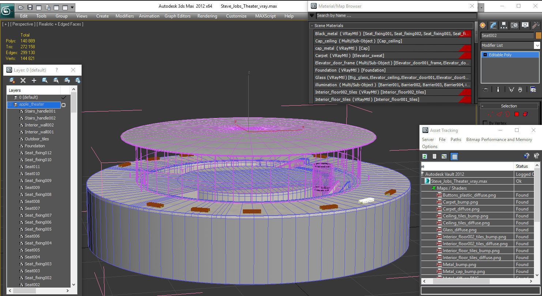Click Make Unique icon below modifier stack
This screenshot has height=296, width=542.
[511, 90]
